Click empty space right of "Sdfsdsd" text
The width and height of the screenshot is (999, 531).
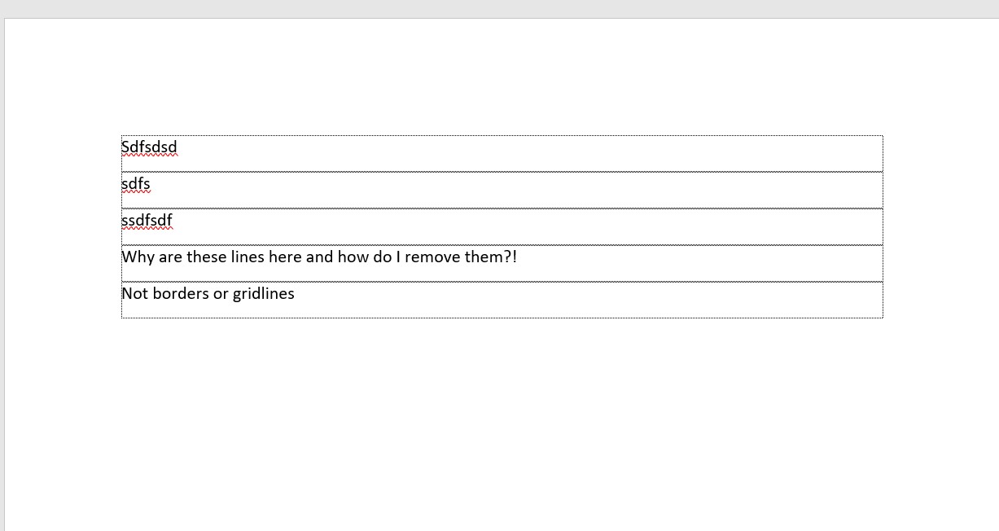click(529, 153)
